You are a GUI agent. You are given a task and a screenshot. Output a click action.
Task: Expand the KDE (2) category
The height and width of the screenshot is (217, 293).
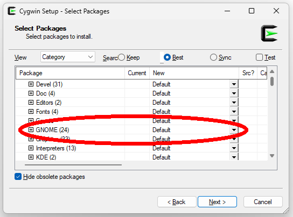click(x=31, y=157)
